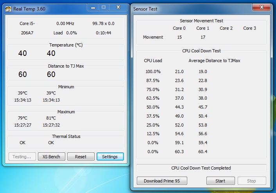The image size is (276, 193).
Task: Click the Reset button in Real Temp
Action: (81, 157)
